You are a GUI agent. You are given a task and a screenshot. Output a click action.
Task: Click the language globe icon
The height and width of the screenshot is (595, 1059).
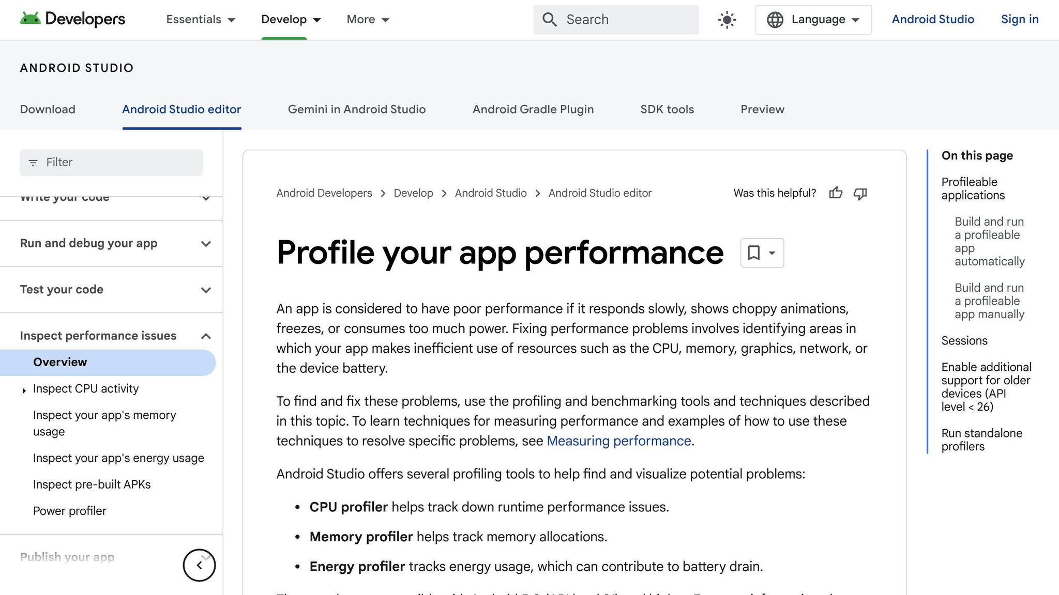775,19
